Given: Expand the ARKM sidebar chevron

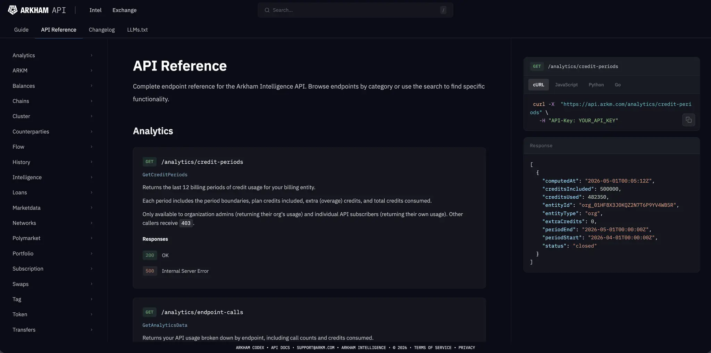Looking at the screenshot, I should [x=91, y=71].
